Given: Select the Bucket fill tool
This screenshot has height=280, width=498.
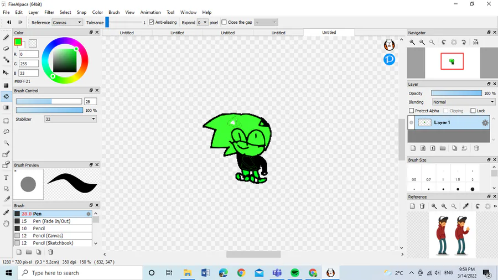Looking at the screenshot, I should click(x=6, y=96).
